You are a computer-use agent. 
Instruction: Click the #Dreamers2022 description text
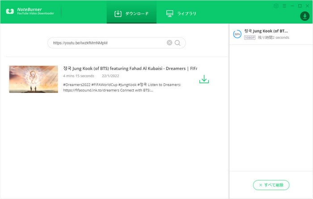point(122,87)
